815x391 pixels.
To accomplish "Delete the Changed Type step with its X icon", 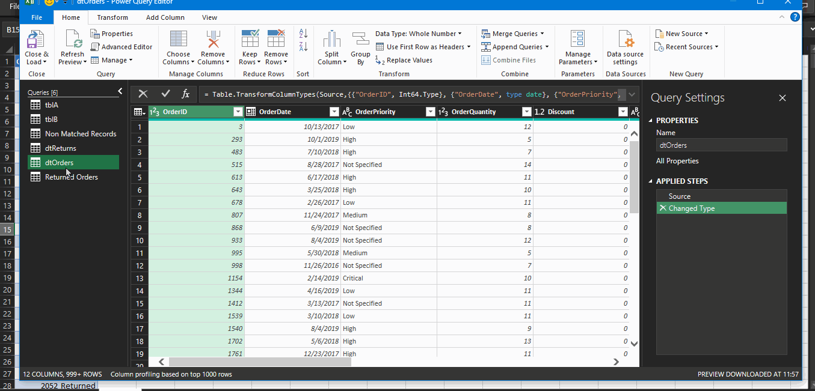I will (x=663, y=208).
